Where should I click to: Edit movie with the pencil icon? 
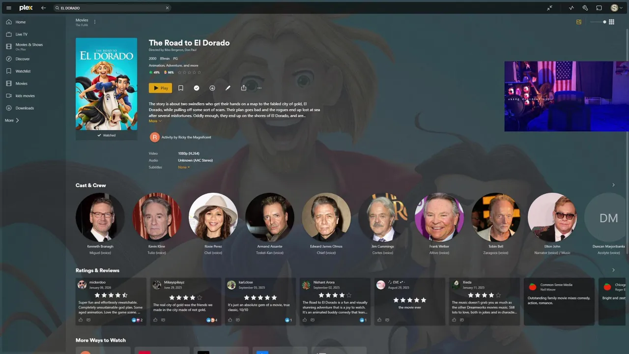pyautogui.click(x=228, y=88)
